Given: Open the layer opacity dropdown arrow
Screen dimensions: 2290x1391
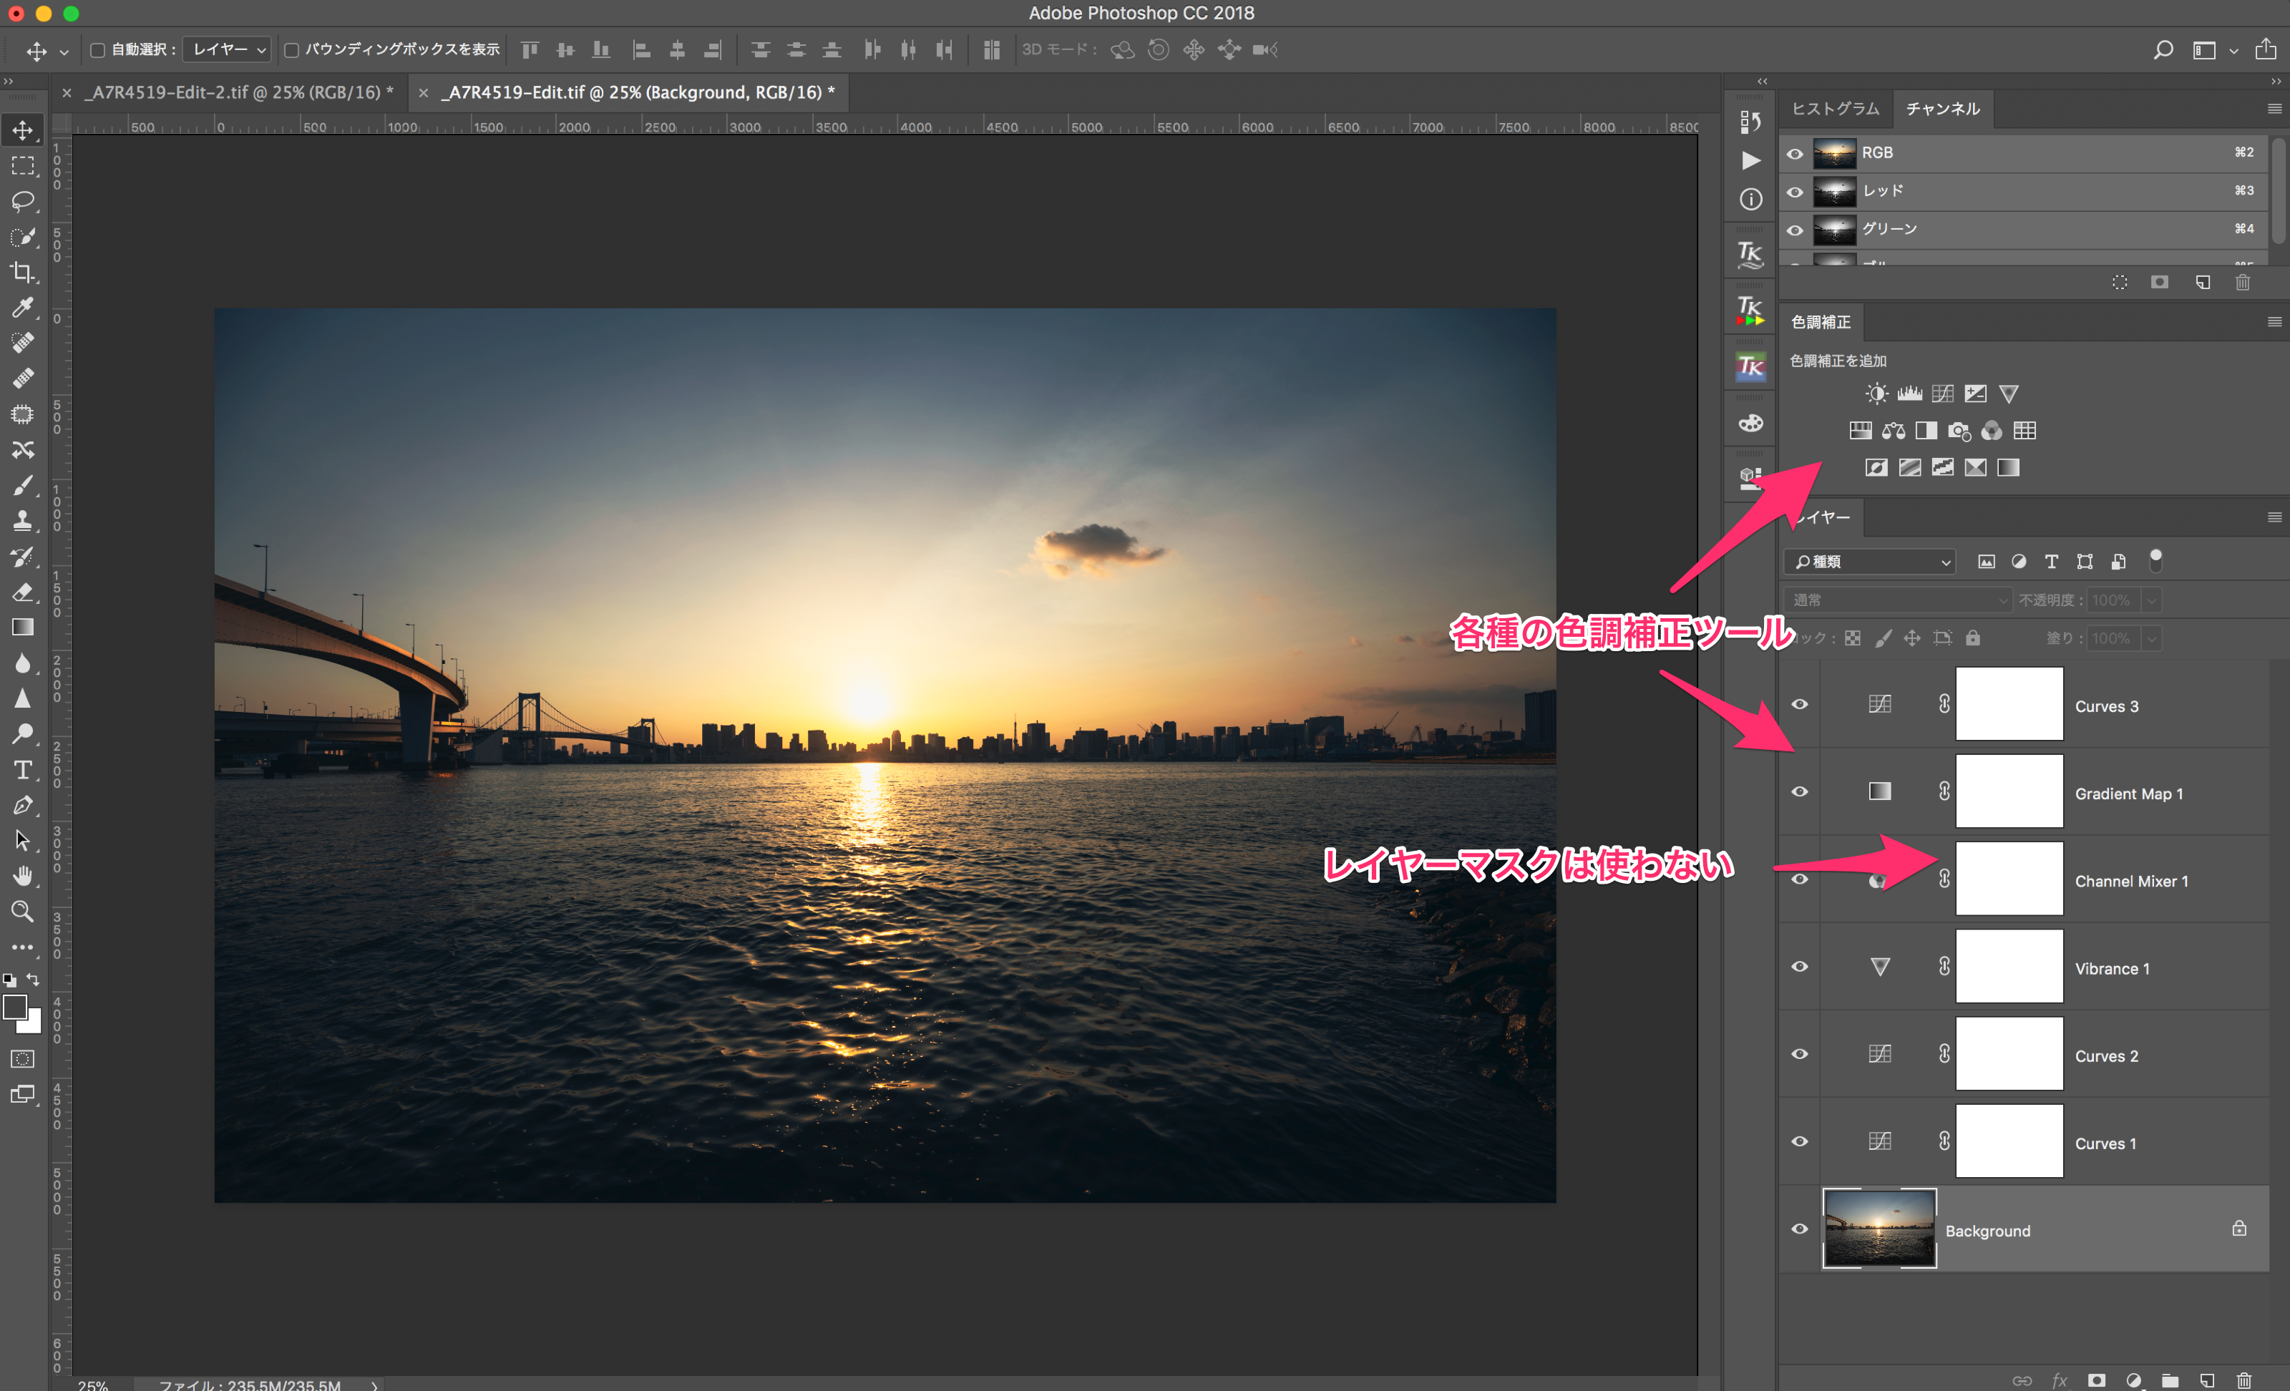Looking at the screenshot, I should click(x=2150, y=600).
